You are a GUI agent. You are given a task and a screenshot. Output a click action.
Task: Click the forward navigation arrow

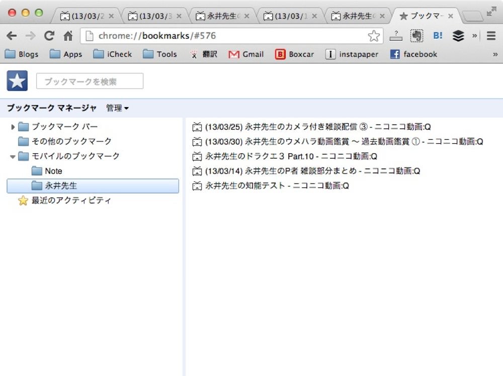(x=30, y=36)
